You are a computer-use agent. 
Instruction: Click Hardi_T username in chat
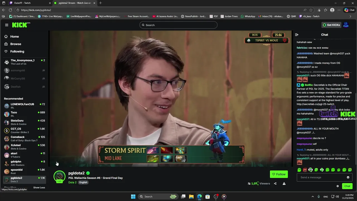301,150
